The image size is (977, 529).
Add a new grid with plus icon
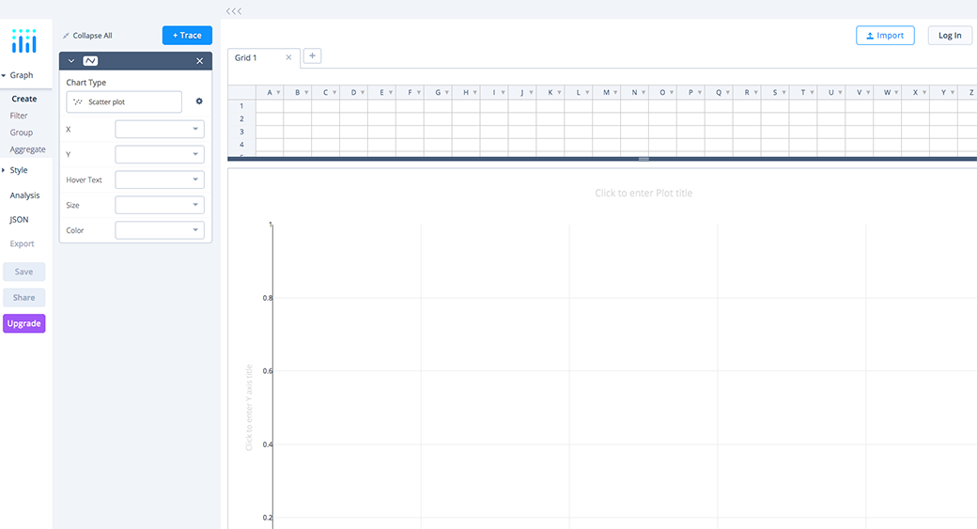[x=313, y=56]
